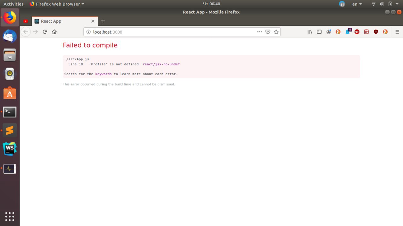Open Ubuntu Software from the dock
Viewport: 403px width, 226px height.
[x=10, y=93]
